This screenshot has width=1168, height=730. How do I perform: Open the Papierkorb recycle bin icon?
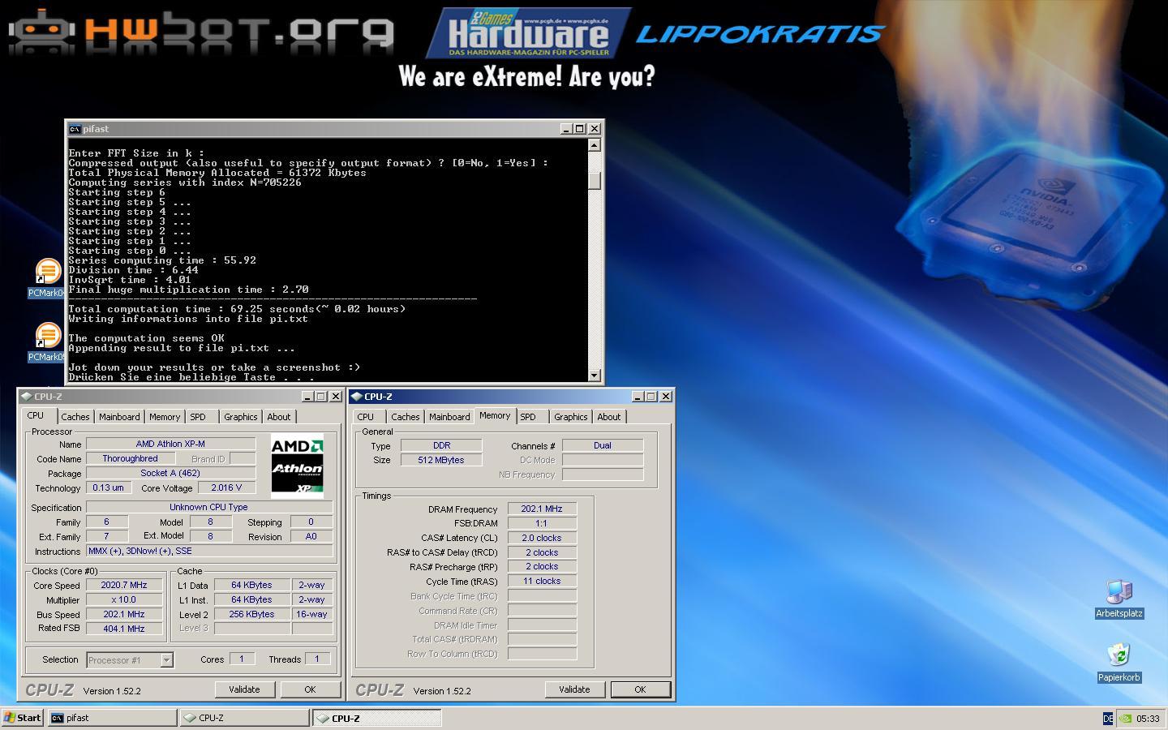click(1119, 655)
